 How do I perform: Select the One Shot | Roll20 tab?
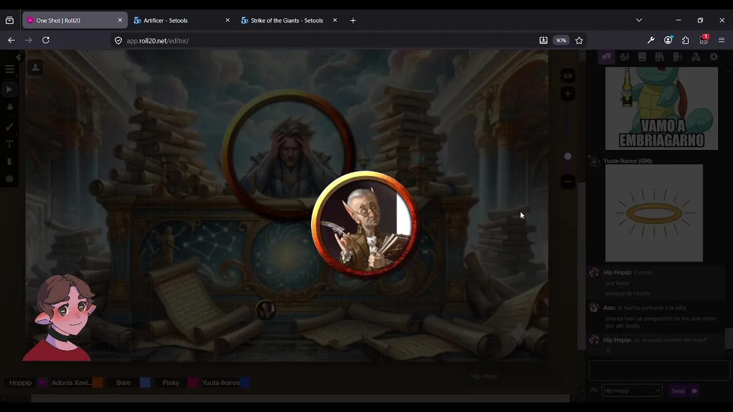click(74, 21)
